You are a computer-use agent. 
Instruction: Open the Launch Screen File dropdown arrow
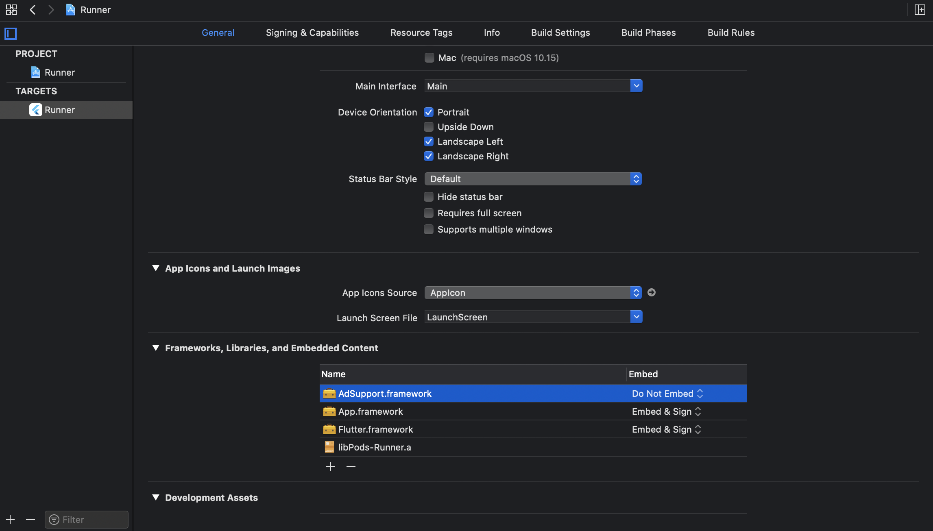tap(637, 317)
